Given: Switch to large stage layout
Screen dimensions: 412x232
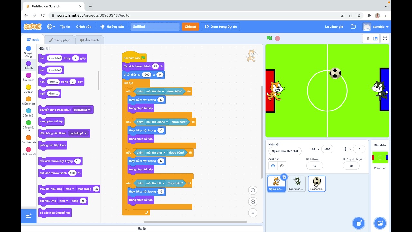Looking at the screenshot, I should pos(375,38).
